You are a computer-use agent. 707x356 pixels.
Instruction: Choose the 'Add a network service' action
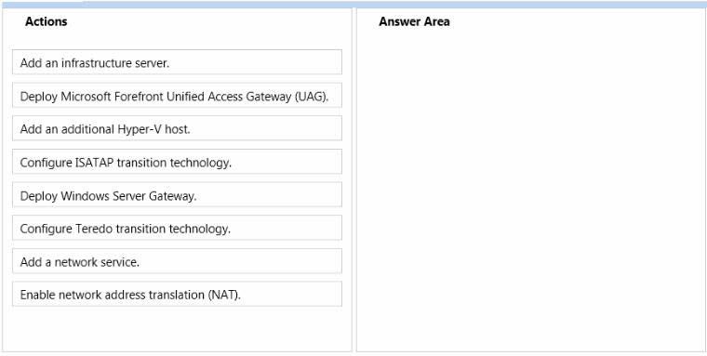[x=177, y=261]
